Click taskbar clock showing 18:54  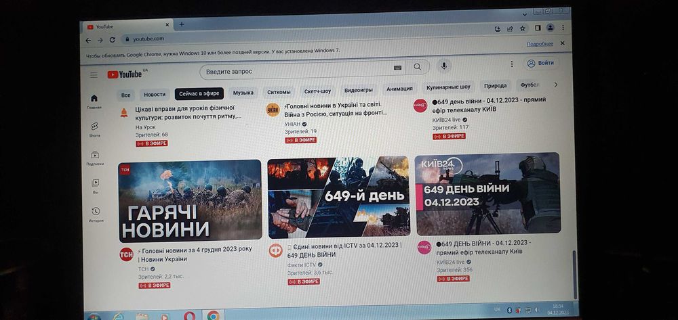point(558,308)
